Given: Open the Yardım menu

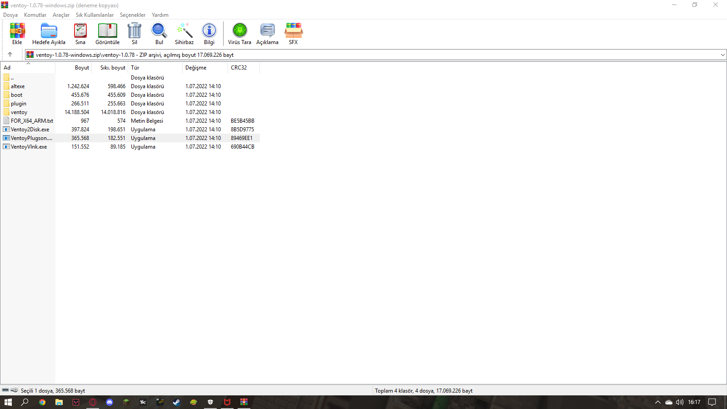Looking at the screenshot, I should [x=160, y=15].
